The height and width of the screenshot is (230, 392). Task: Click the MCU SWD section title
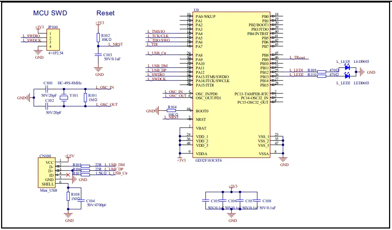[50, 13]
